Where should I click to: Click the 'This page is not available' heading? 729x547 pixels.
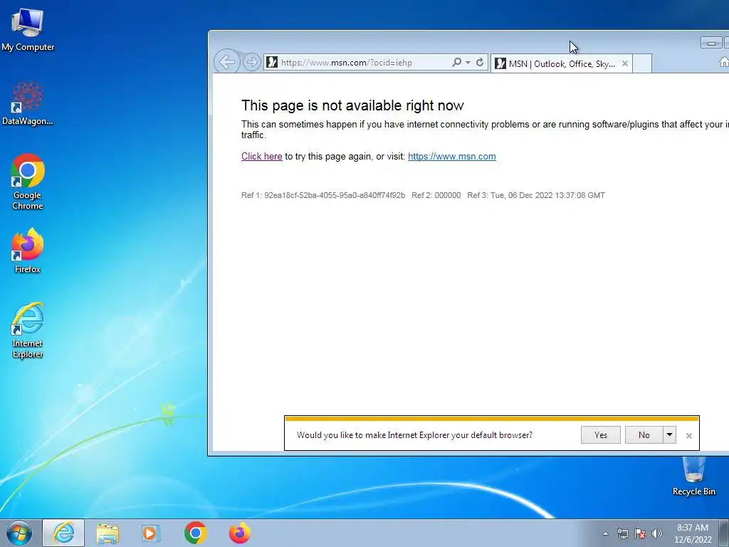click(352, 105)
